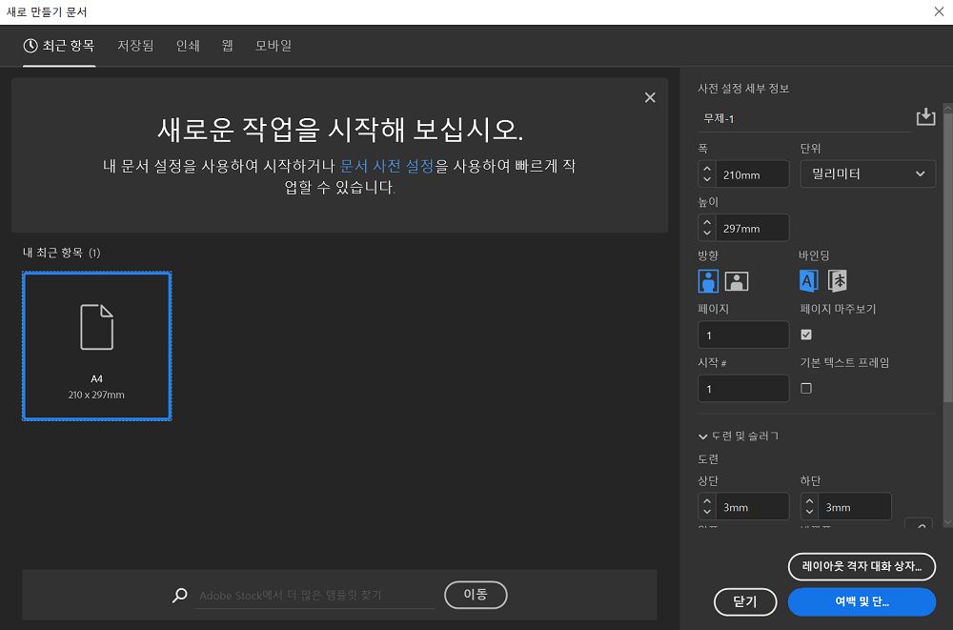Click the 하단 3mm bleed field
The height and width of the screenshot is (630, 953).
coord(855,506)
